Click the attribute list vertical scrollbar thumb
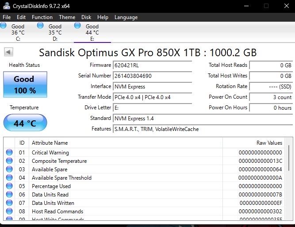The width and height of the screenshot is (295, 227). tap(289, 158)
